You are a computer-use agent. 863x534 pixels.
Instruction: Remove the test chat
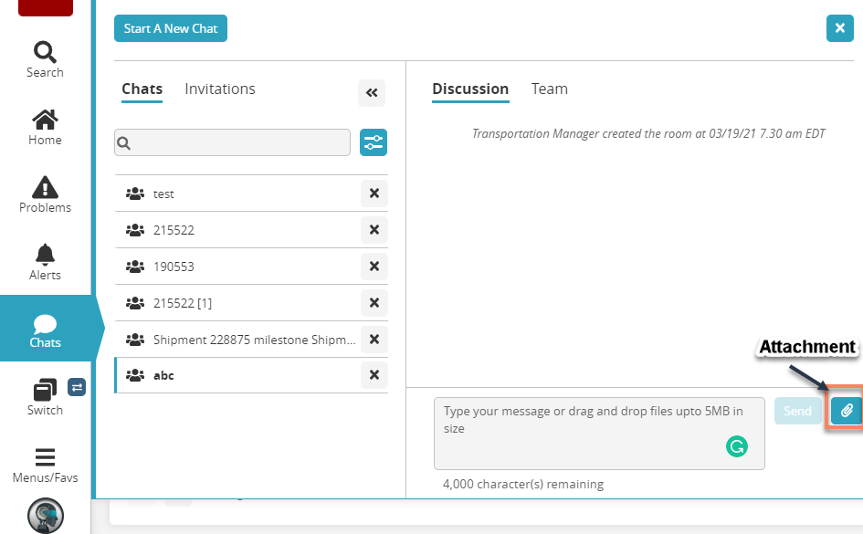click(374, 194)
